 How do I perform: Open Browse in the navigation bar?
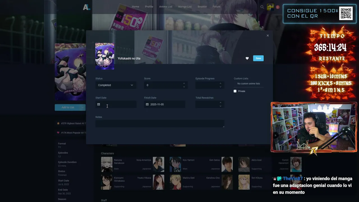tap(202, 7)
